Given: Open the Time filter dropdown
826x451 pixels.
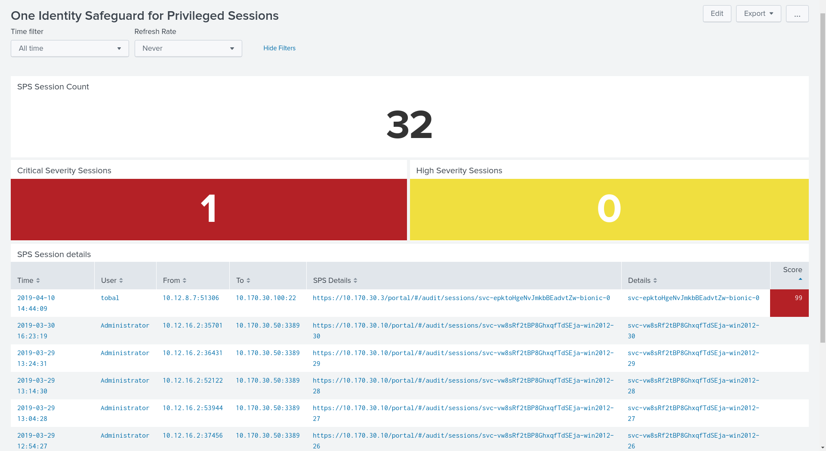Looking at the screenshot, I should (70, 49).
